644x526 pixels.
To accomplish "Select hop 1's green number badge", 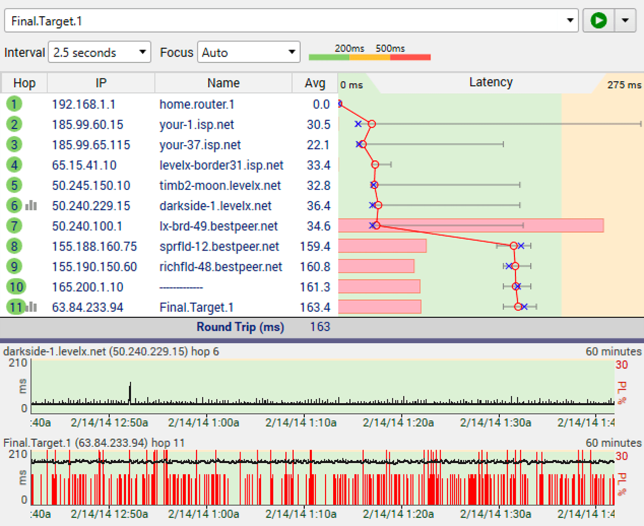I will coord(14,104).
